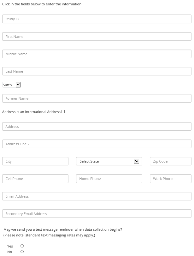Focus the First Name text box
The image size is (194, 256).
click(97, 37)
